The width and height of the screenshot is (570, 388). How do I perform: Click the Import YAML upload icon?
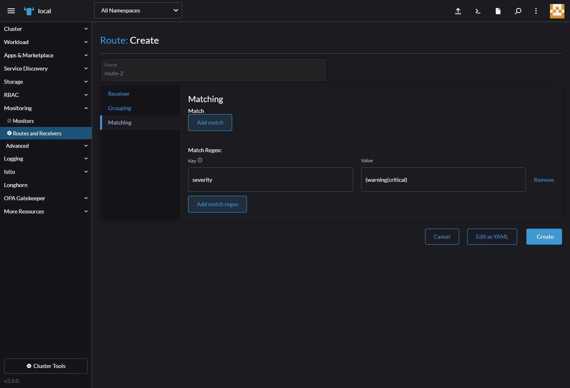[x=458, y=11]
